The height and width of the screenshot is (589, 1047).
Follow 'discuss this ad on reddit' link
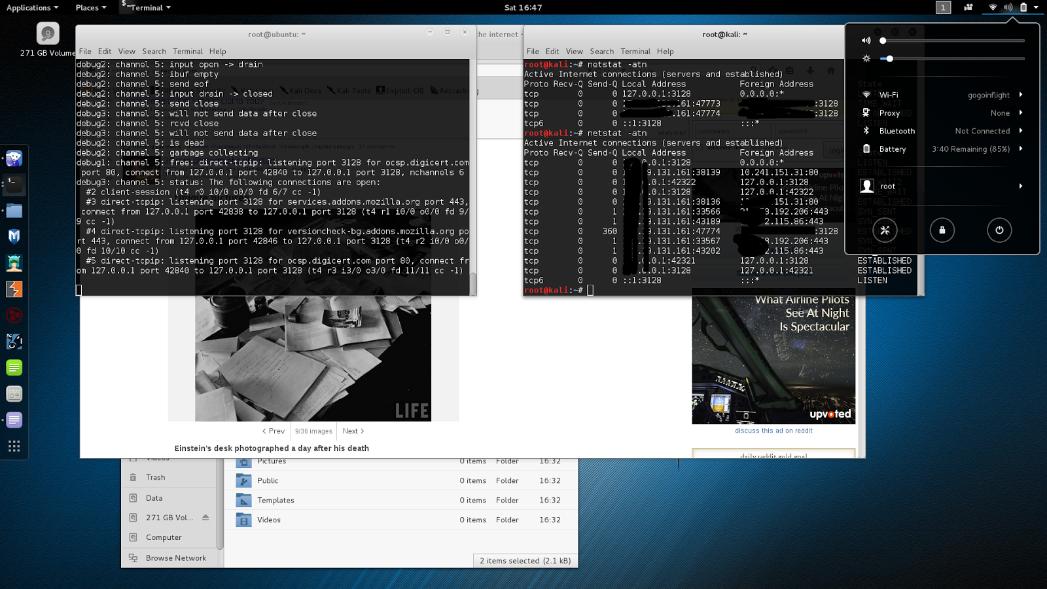tap(773, 431)
